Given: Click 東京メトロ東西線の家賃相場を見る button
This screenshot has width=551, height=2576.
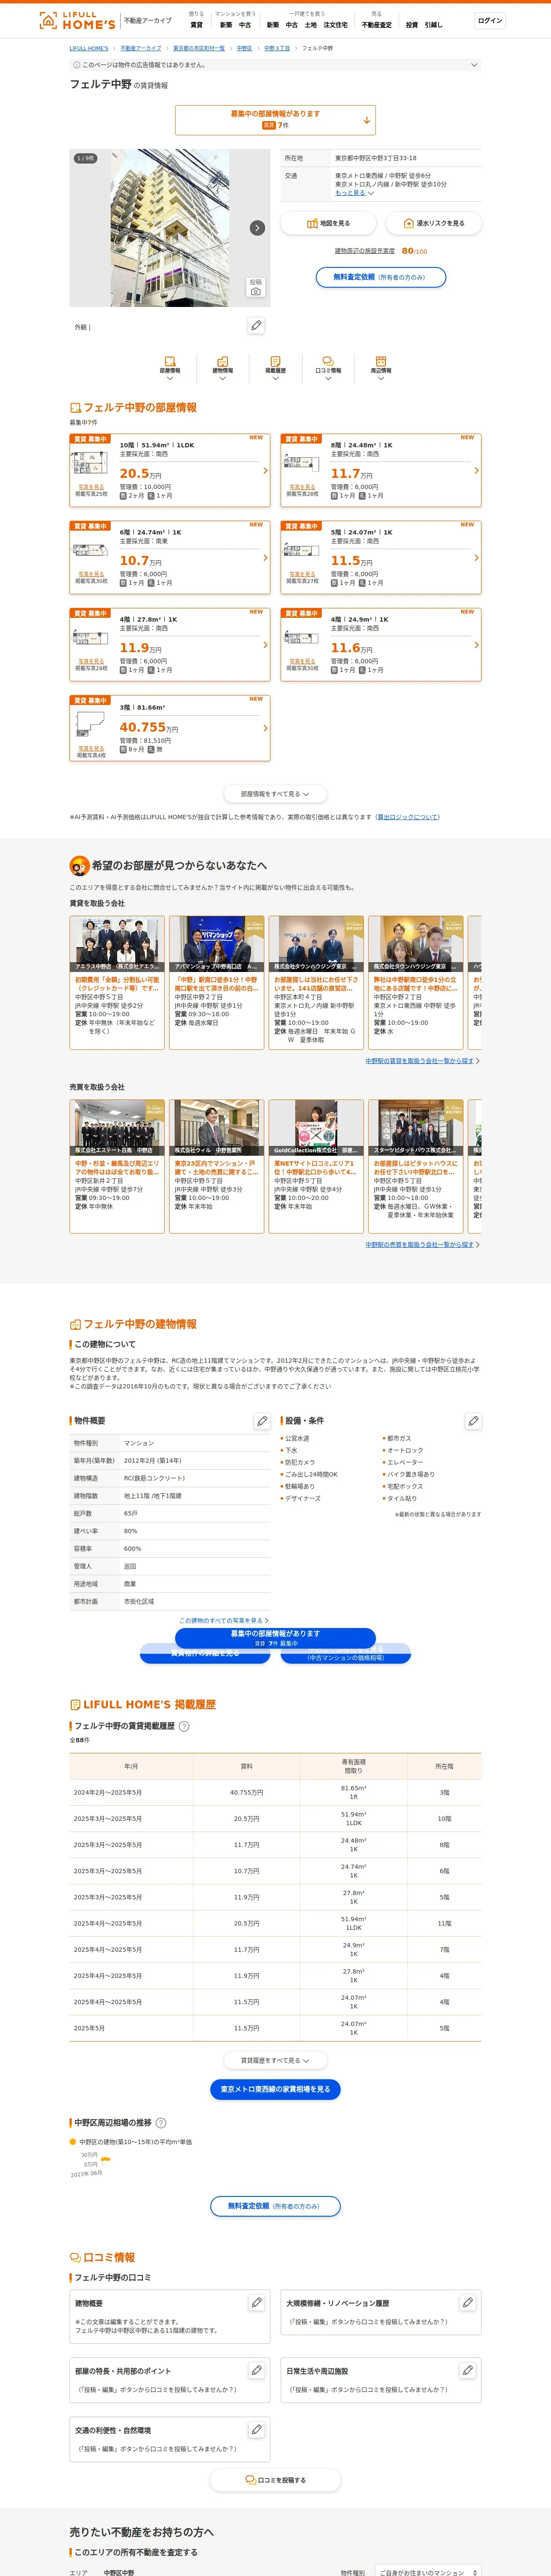Looking at the screenshot, I should pos(275,2089).
